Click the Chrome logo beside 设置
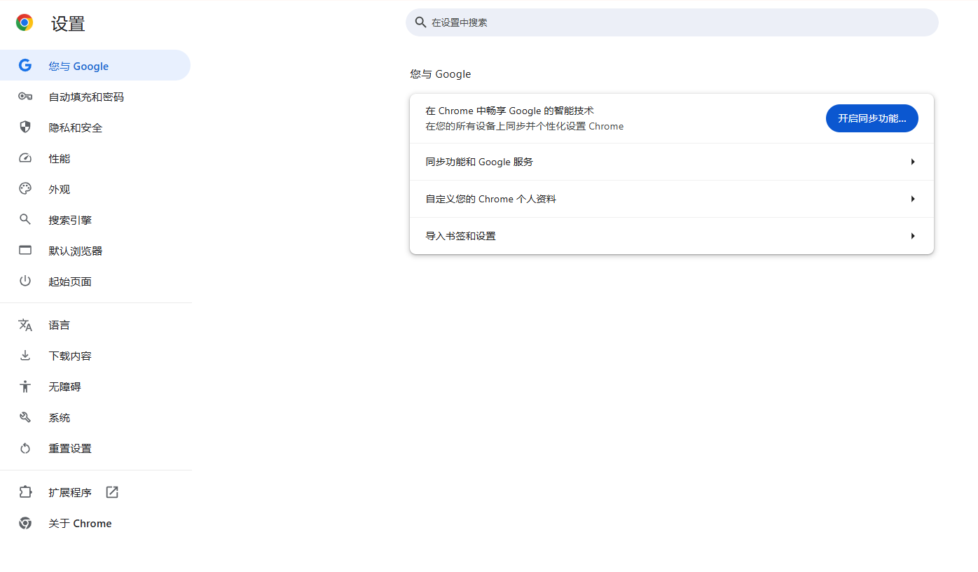This screenshot has width=978, height=572. pyautogui.click(x=25, y=23)
